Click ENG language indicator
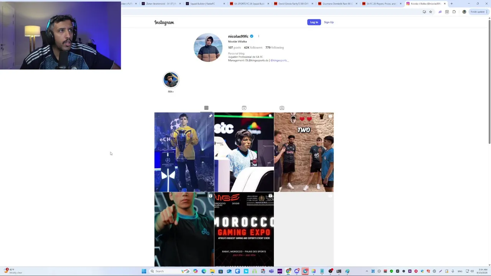 coord(460,271)
